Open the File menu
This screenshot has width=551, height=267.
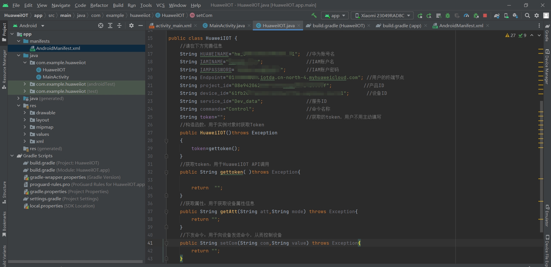pos(16,5)
